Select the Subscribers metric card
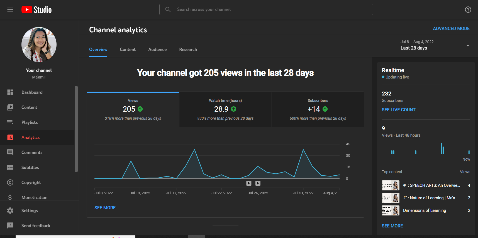This screenshot has height=238, width=478. (318, 109)
